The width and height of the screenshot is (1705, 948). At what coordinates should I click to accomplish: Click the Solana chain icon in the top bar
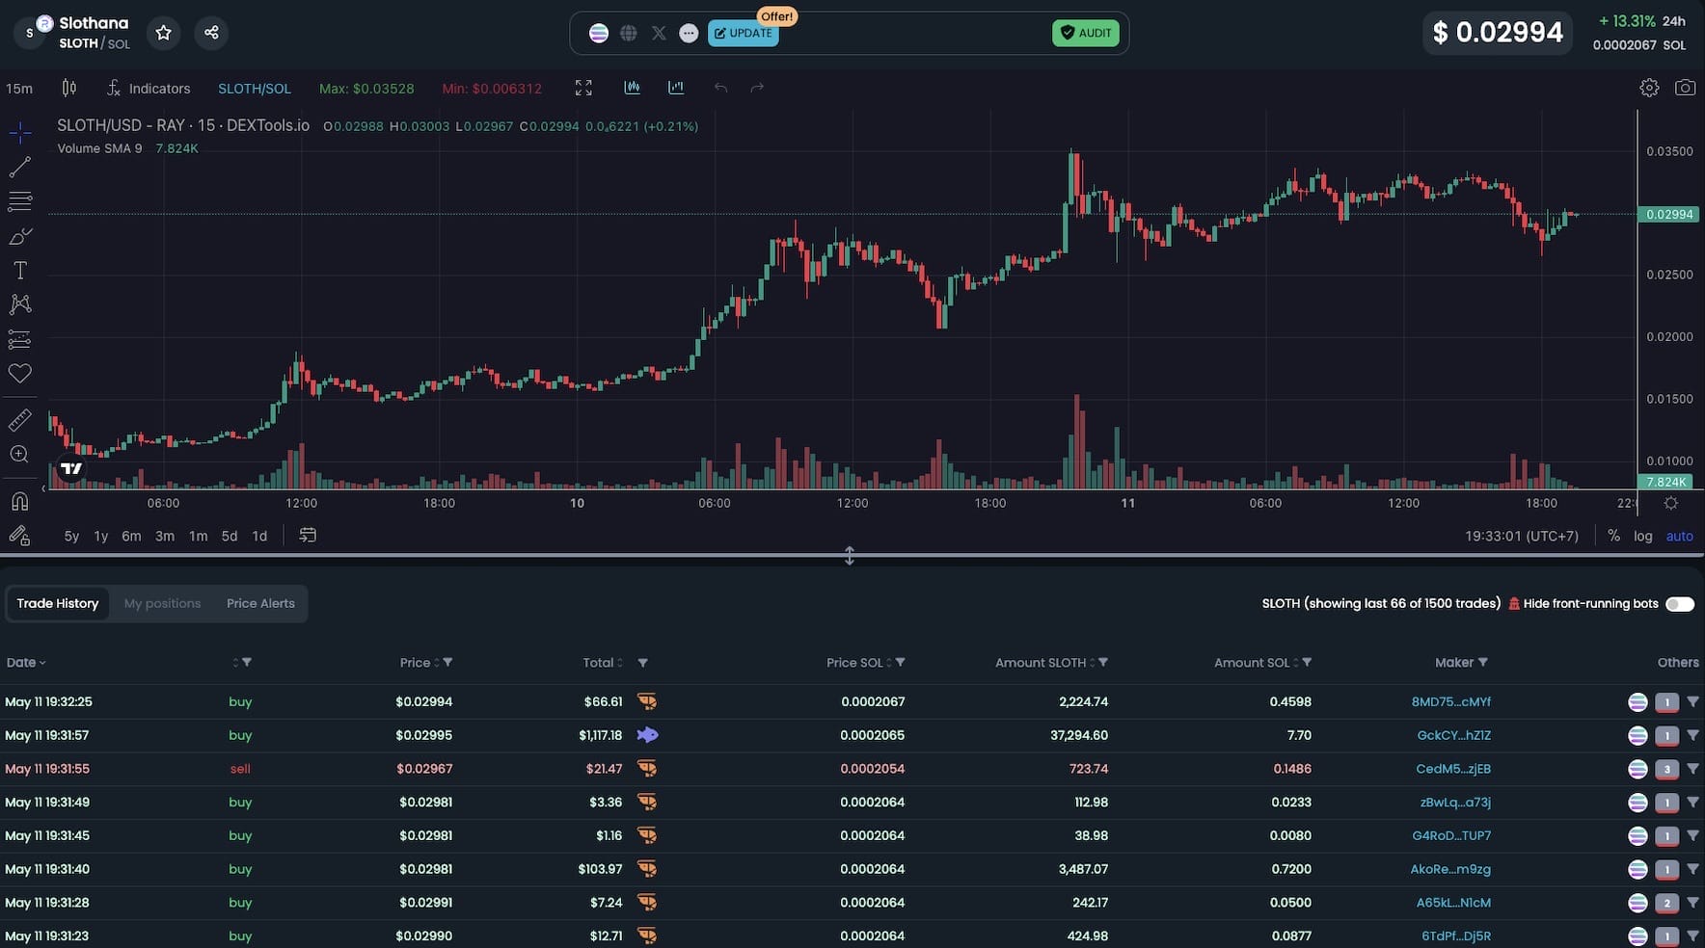(x=599, y=33)
